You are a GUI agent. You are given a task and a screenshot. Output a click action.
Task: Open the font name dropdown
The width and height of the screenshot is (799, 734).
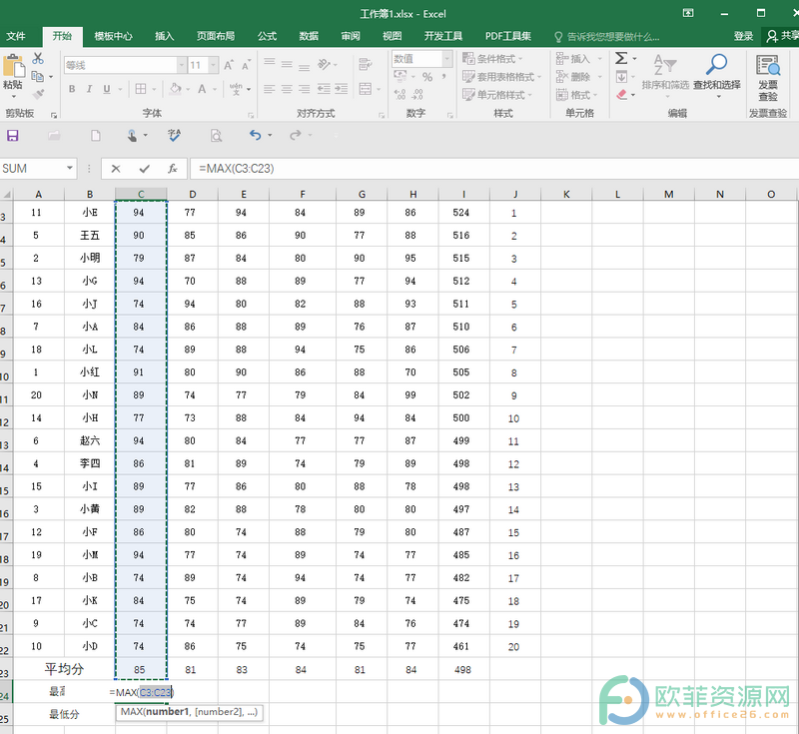click(182, 65)
